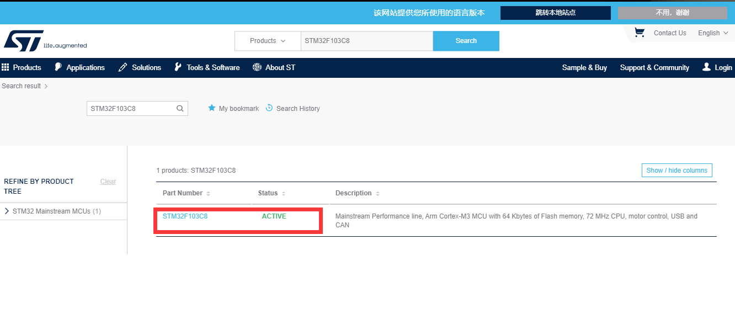Click the Part Number column header
The image size is (735, 314).
click(183, 193)
